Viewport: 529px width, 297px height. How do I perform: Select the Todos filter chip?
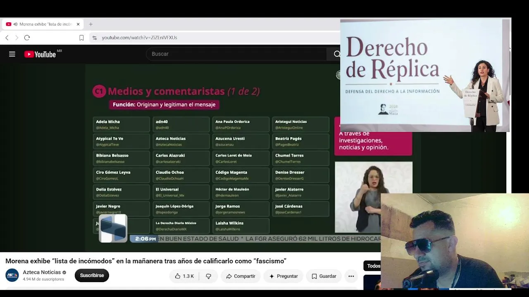pyautogui.click(x=373, y=266)
